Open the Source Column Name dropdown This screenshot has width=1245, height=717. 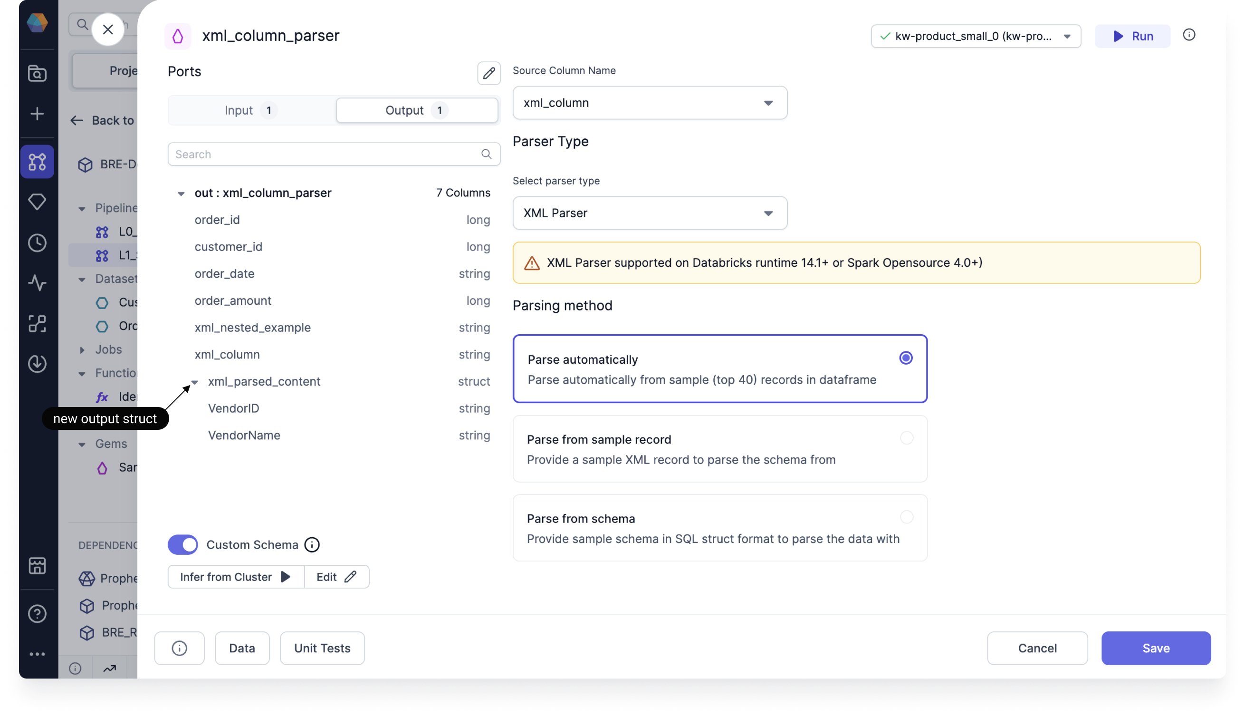point(650,103)
